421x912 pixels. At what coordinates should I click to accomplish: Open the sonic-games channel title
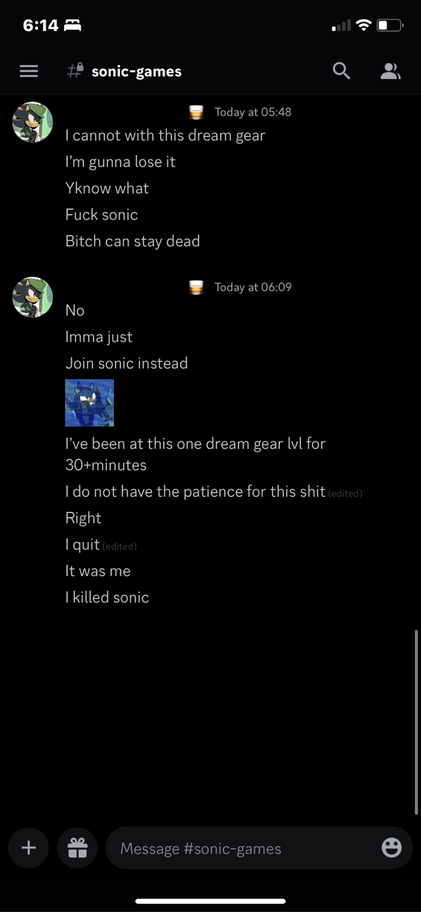136,71
